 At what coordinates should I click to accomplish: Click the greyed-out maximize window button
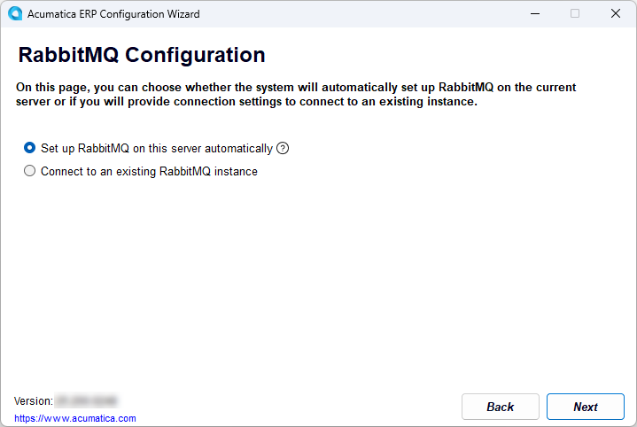[x=575, y=14]
